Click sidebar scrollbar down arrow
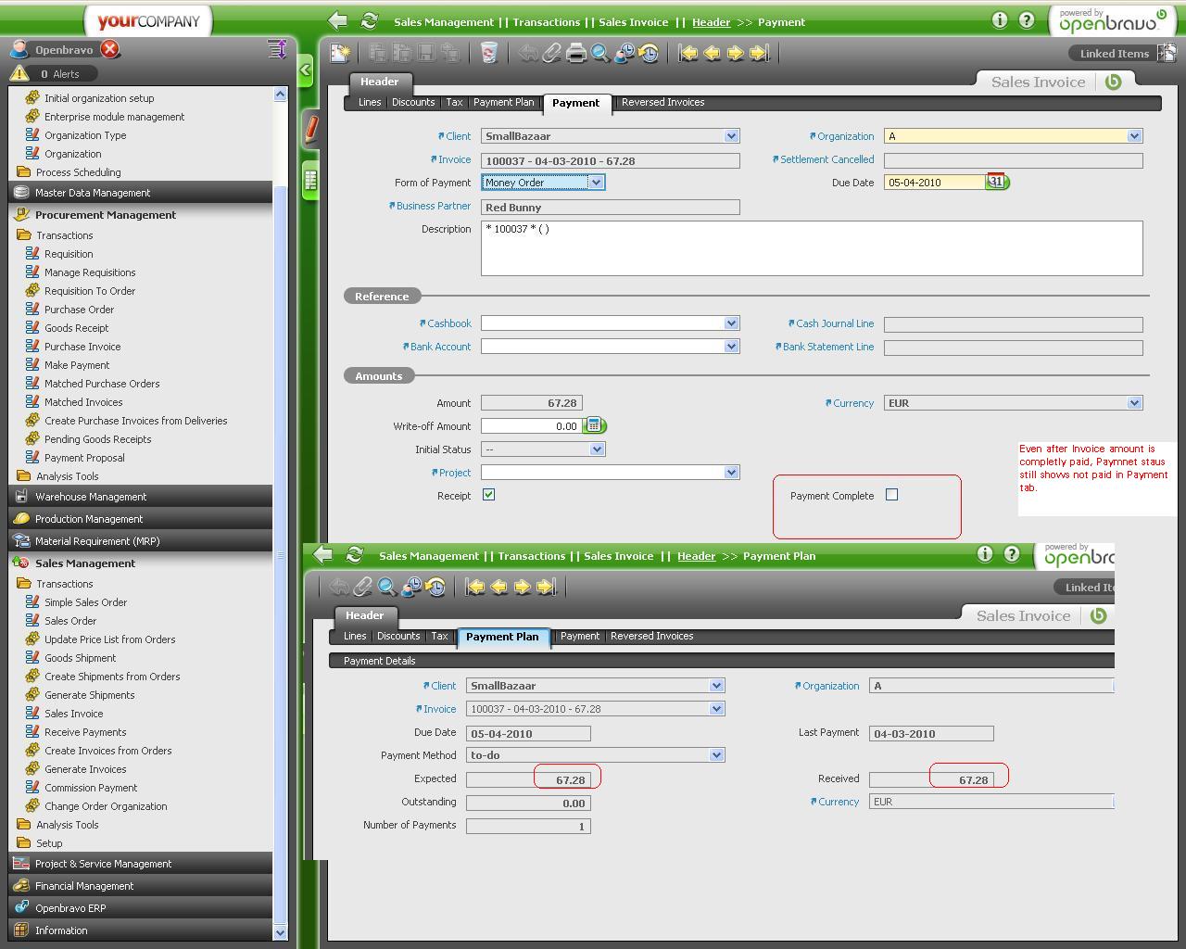1186x949 pixels. [281, 932]
